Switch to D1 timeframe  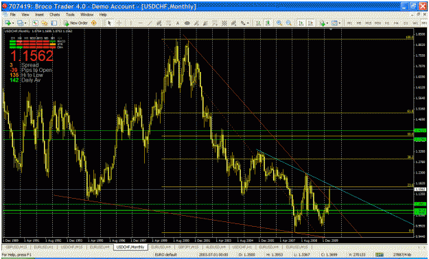[406, 23]
